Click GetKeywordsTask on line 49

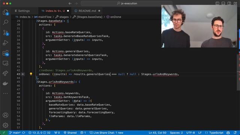click(x=76, y=97)
